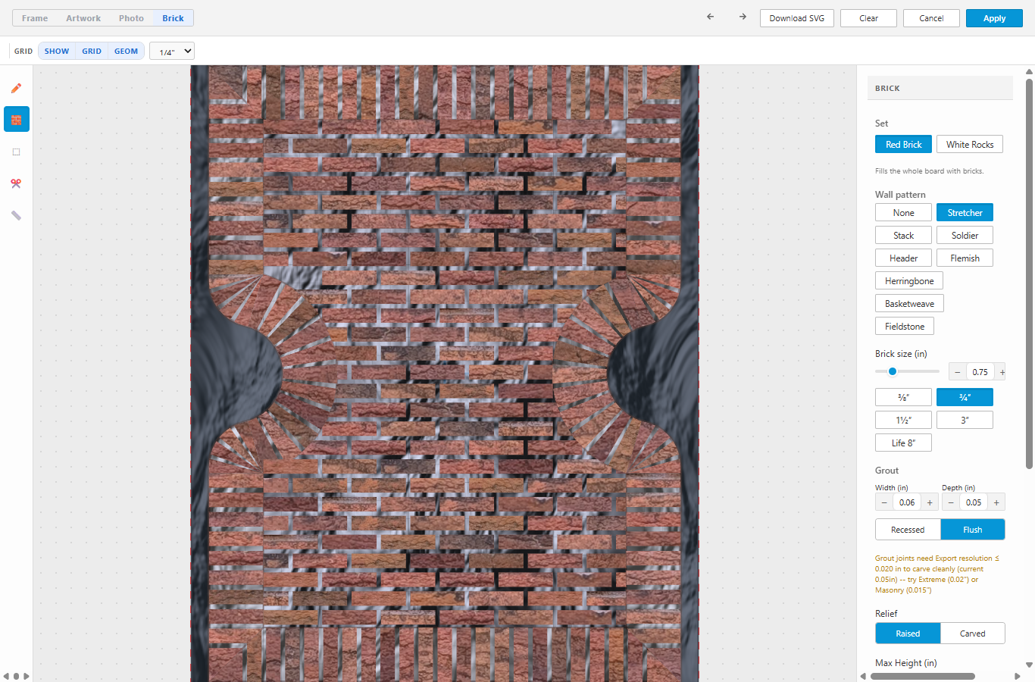The image size is (1035, 682).
Task: Decrease grout depth with minus button
Action: (951, 502)
